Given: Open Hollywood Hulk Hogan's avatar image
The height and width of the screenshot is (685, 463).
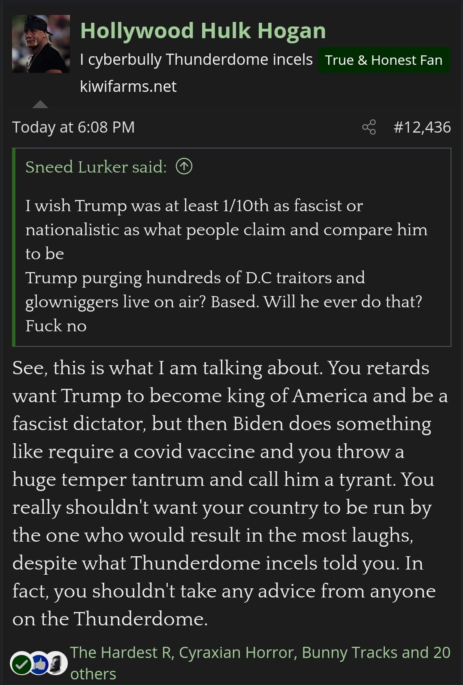Looking at the screenshot, I should pos(41,44).
